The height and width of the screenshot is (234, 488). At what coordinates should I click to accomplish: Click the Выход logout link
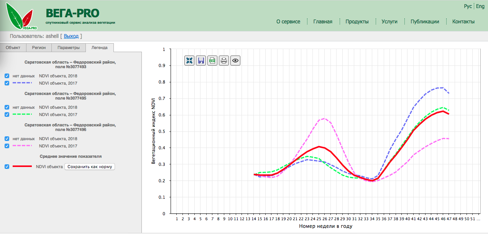point(71,36)
